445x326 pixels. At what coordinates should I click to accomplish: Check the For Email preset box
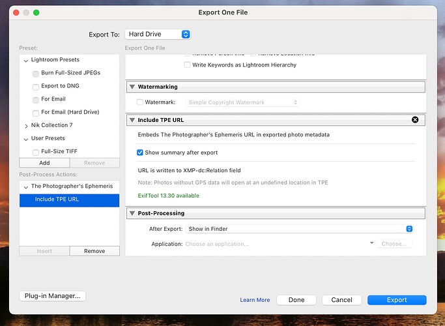(x=36, y=100)
